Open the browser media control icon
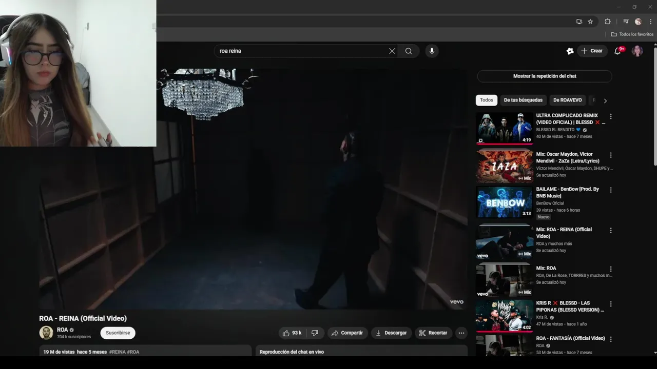The height and width of the screenshot is (369, 657). coord(626,22)
